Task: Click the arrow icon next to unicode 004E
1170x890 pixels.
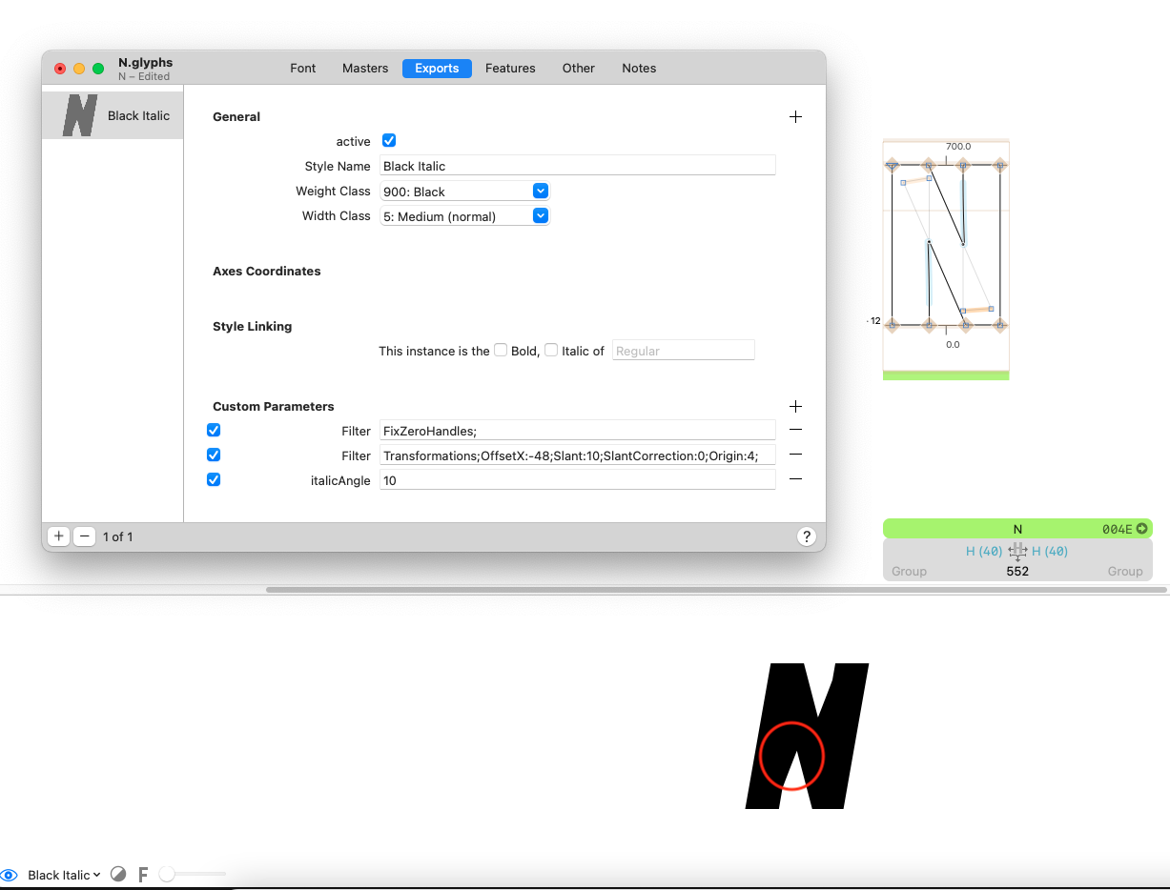Action: tap(1141, 529)
